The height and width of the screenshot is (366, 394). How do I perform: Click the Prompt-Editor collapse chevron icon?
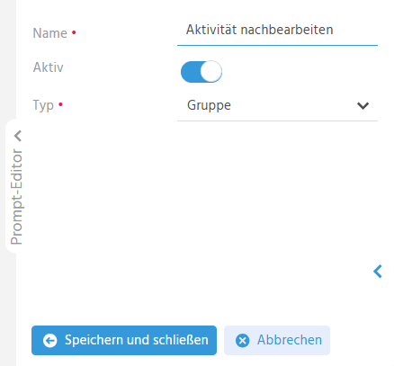click(18, 136)
